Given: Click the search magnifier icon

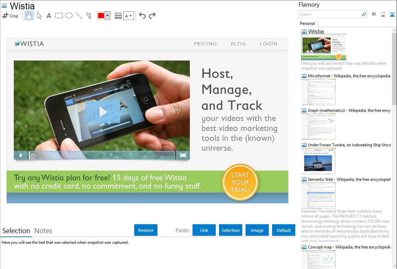Looking at the screenshot, I should coord(364,14).
